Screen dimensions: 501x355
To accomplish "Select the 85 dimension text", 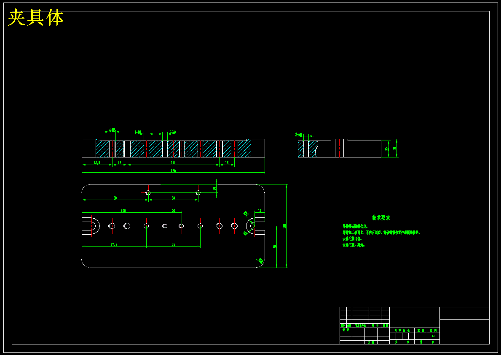I will coord(173,244).
